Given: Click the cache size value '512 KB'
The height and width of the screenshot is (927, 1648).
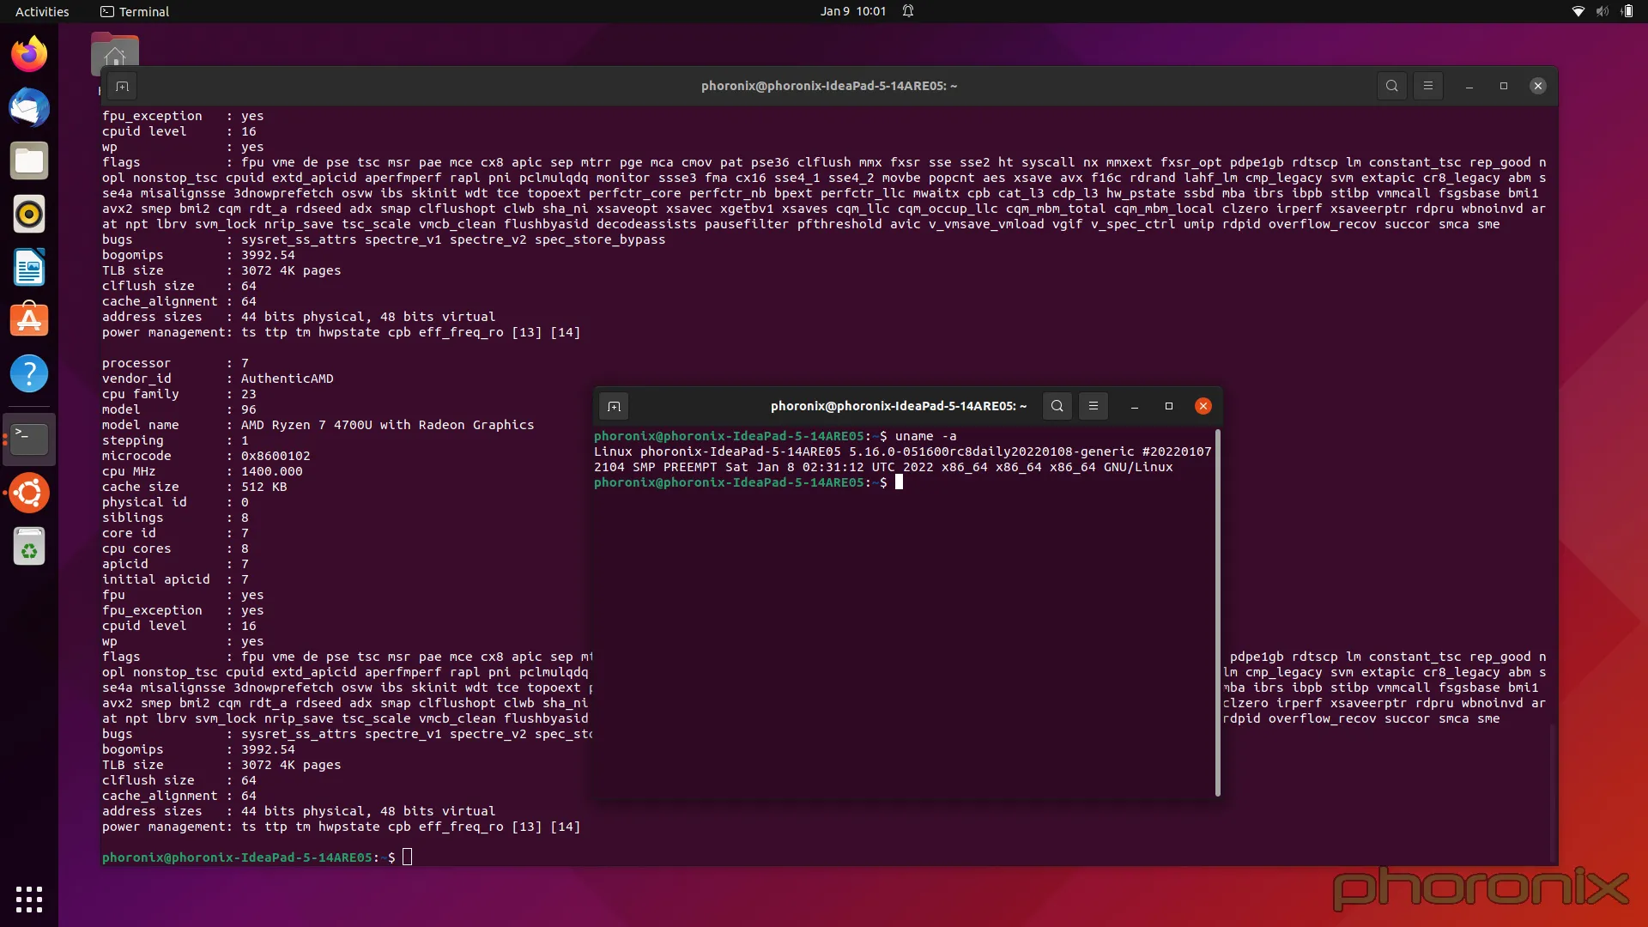Looking at the screenshot, I should click(264, 487).
